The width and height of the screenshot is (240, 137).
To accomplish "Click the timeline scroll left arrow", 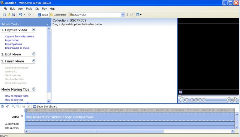I will pos(27,131).
